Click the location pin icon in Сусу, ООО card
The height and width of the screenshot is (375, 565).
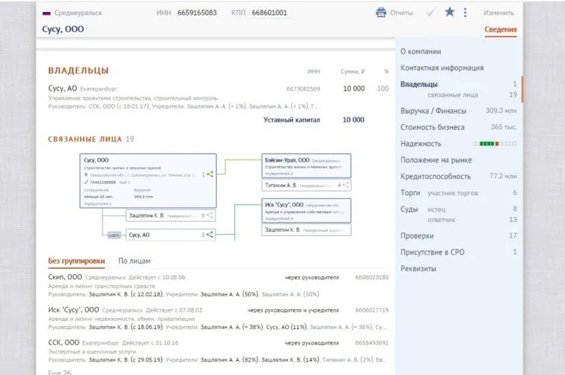click(x=87, y=175)
